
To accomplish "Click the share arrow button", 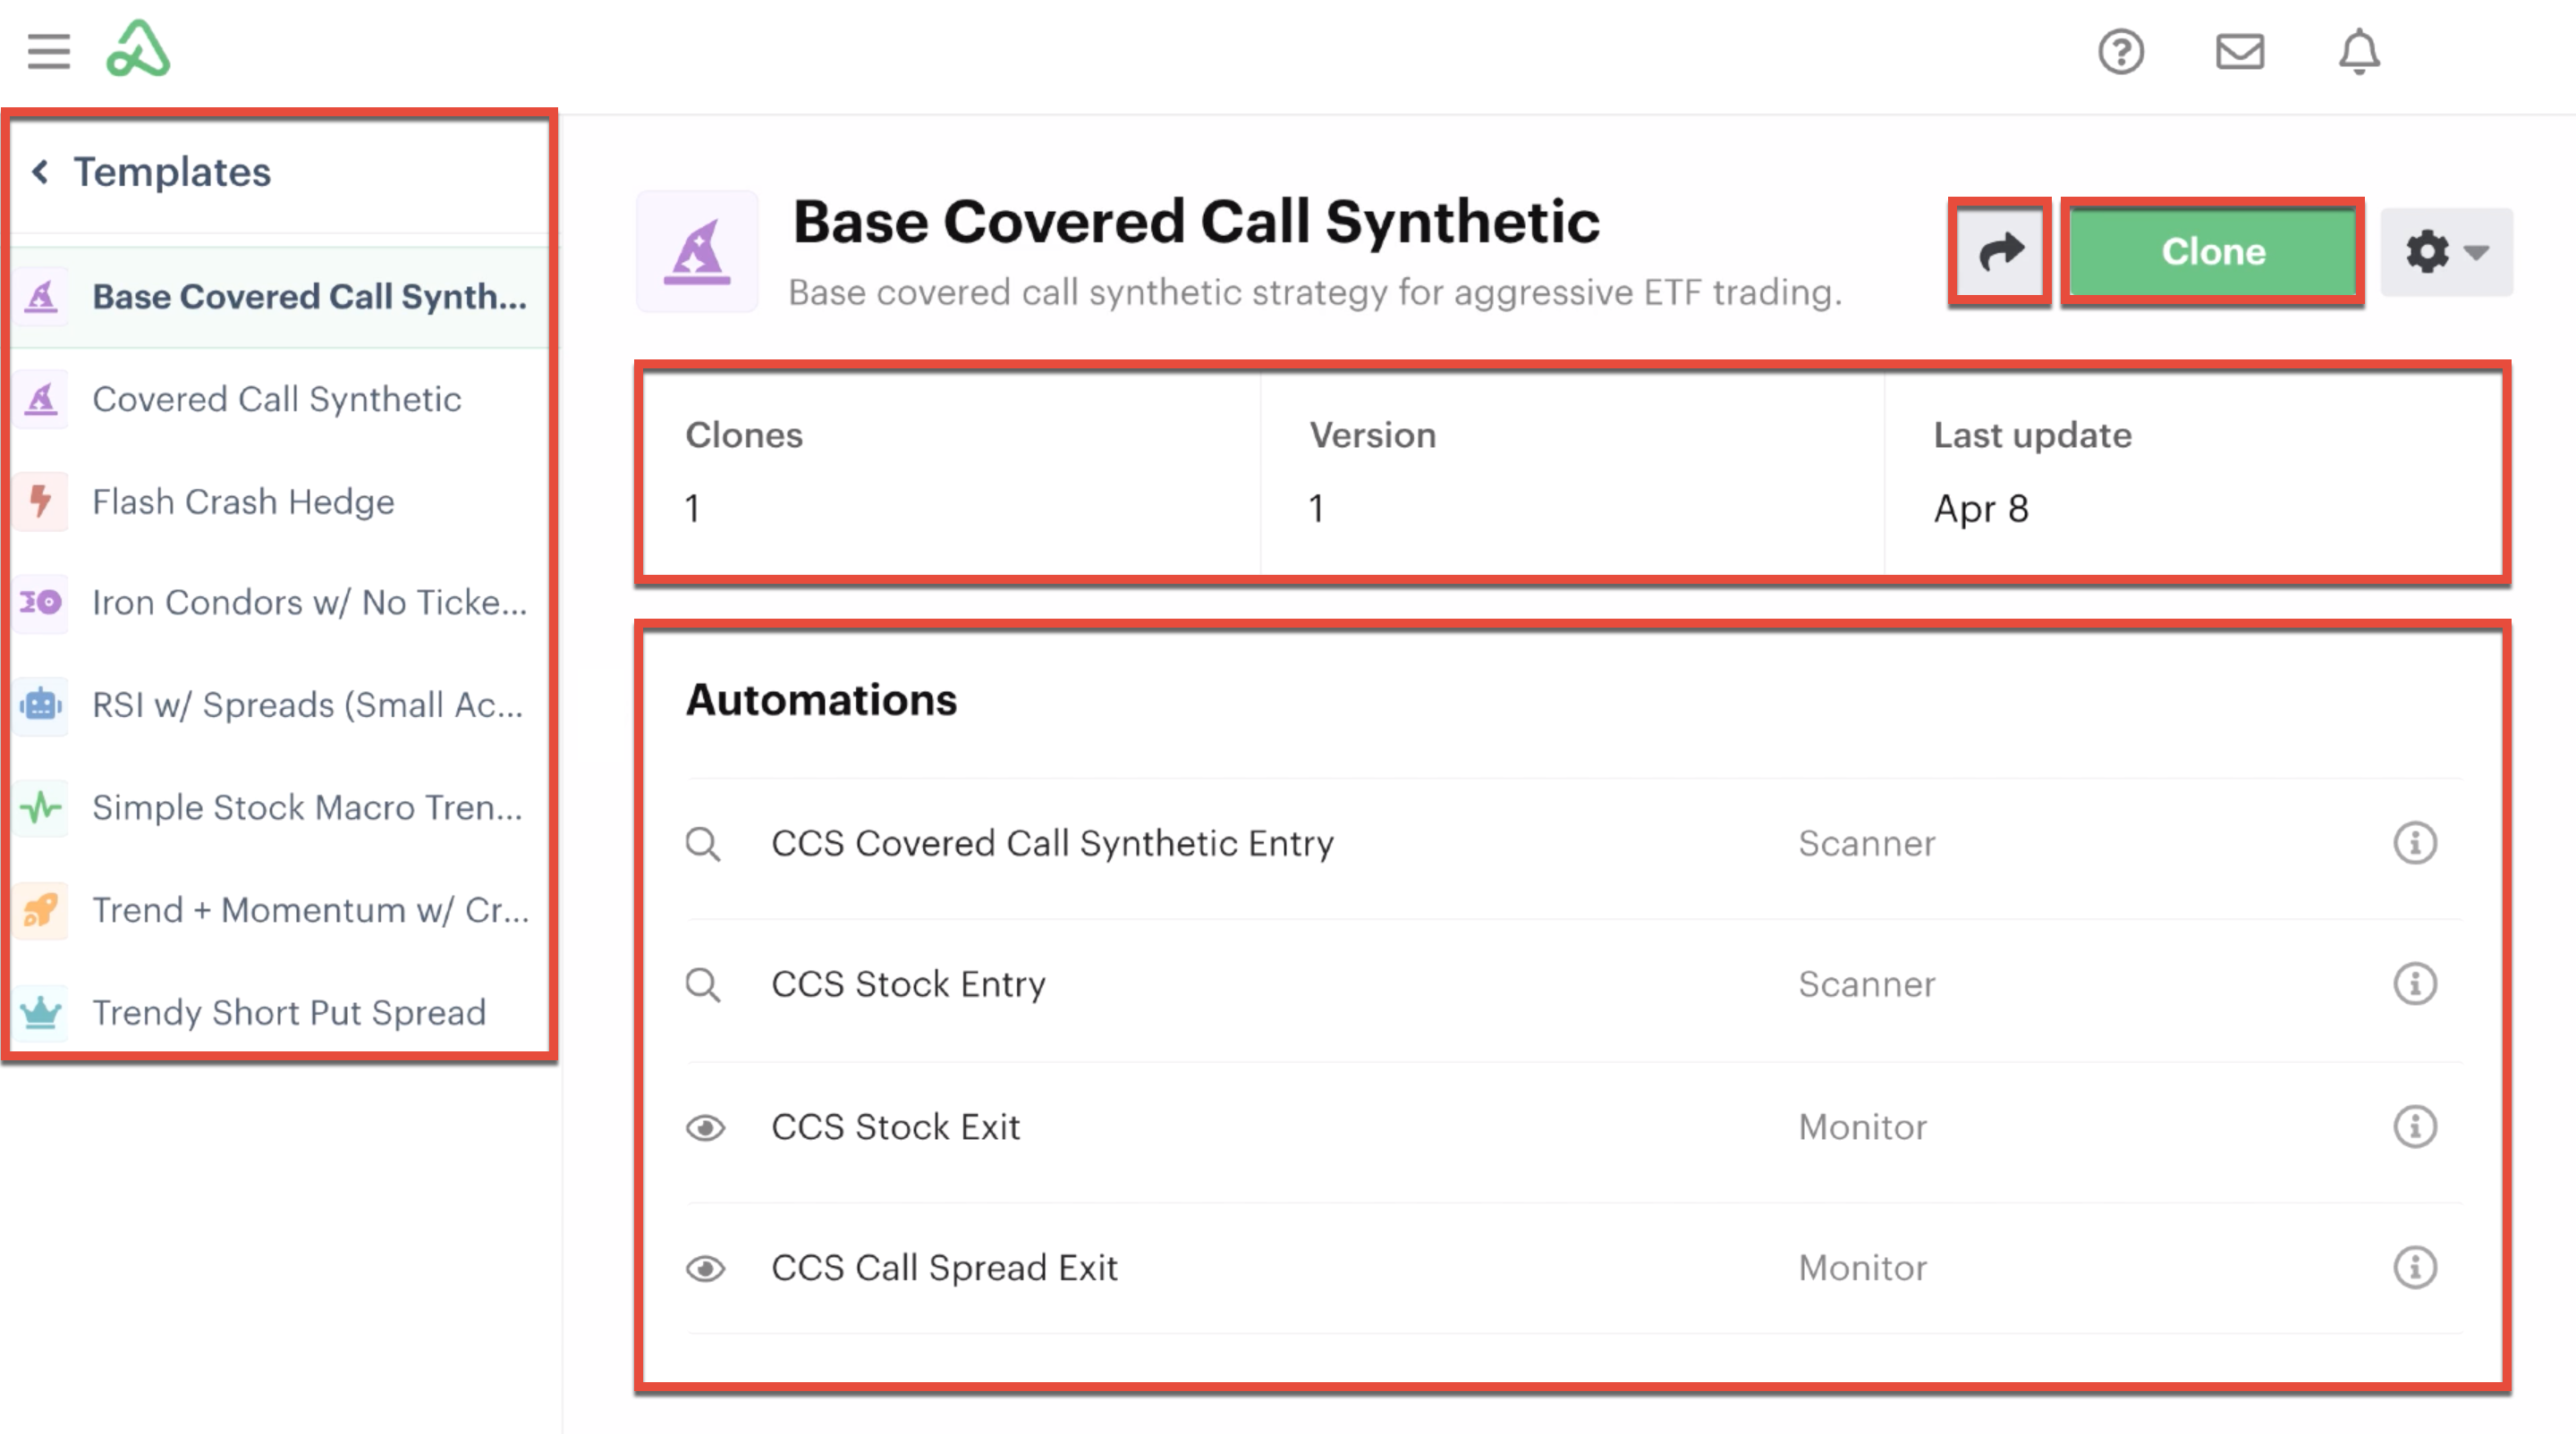I will pyautogui.click(x=2000, y=252).
